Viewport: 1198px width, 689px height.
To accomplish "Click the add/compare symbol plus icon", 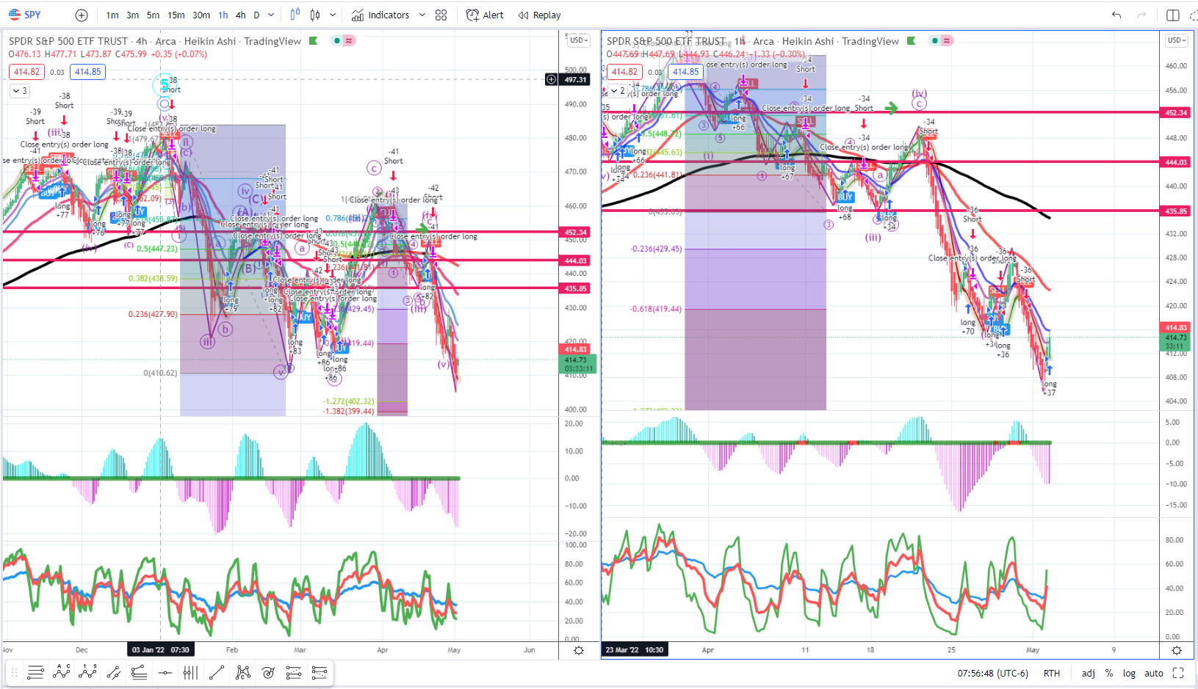I will click(x=82, y=15).
